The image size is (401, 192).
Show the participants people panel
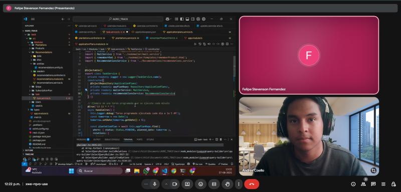[x=363, y=184]
